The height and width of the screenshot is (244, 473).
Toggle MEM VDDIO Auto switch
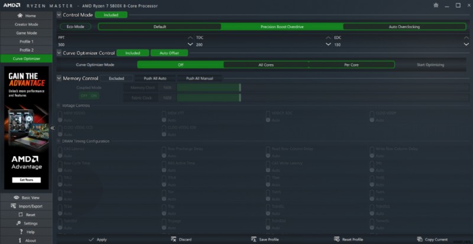coord(60,117)
